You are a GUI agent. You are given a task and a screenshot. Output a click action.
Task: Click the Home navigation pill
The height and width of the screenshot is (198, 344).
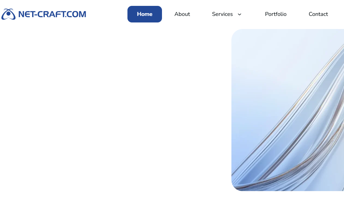pos(145,14)
